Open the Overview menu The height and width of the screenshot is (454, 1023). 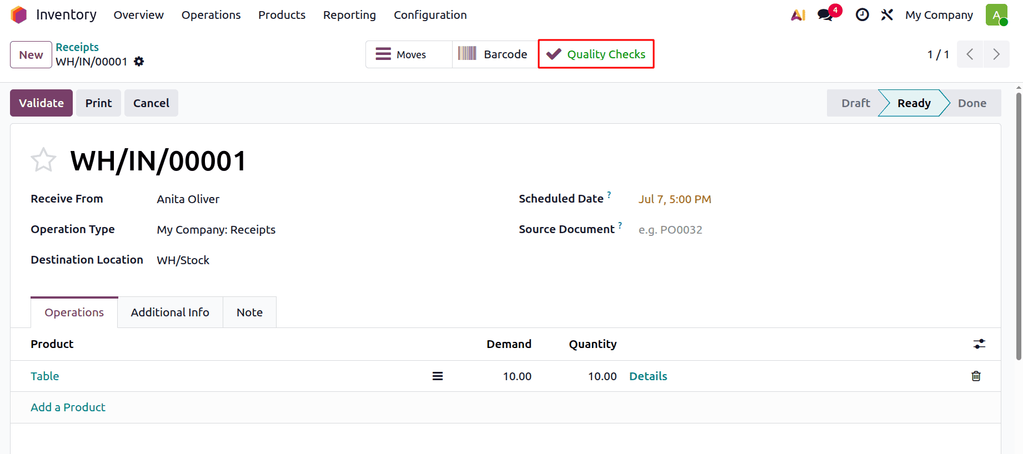tap(139, 15)
